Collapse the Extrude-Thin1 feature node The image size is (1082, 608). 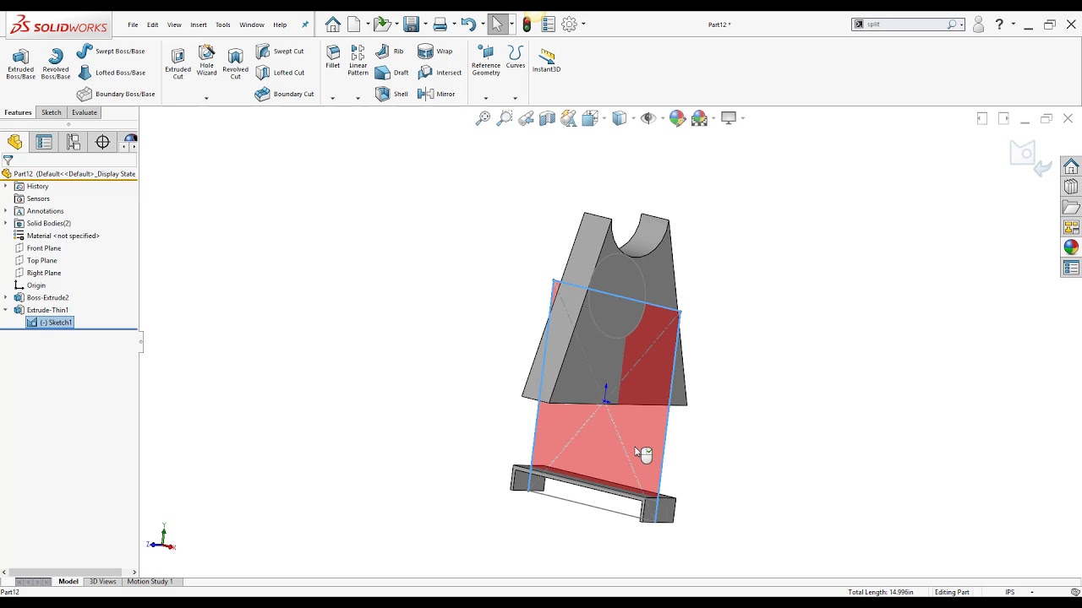point(6,310)
